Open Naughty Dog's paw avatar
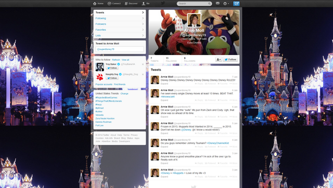 click(99, 77)
